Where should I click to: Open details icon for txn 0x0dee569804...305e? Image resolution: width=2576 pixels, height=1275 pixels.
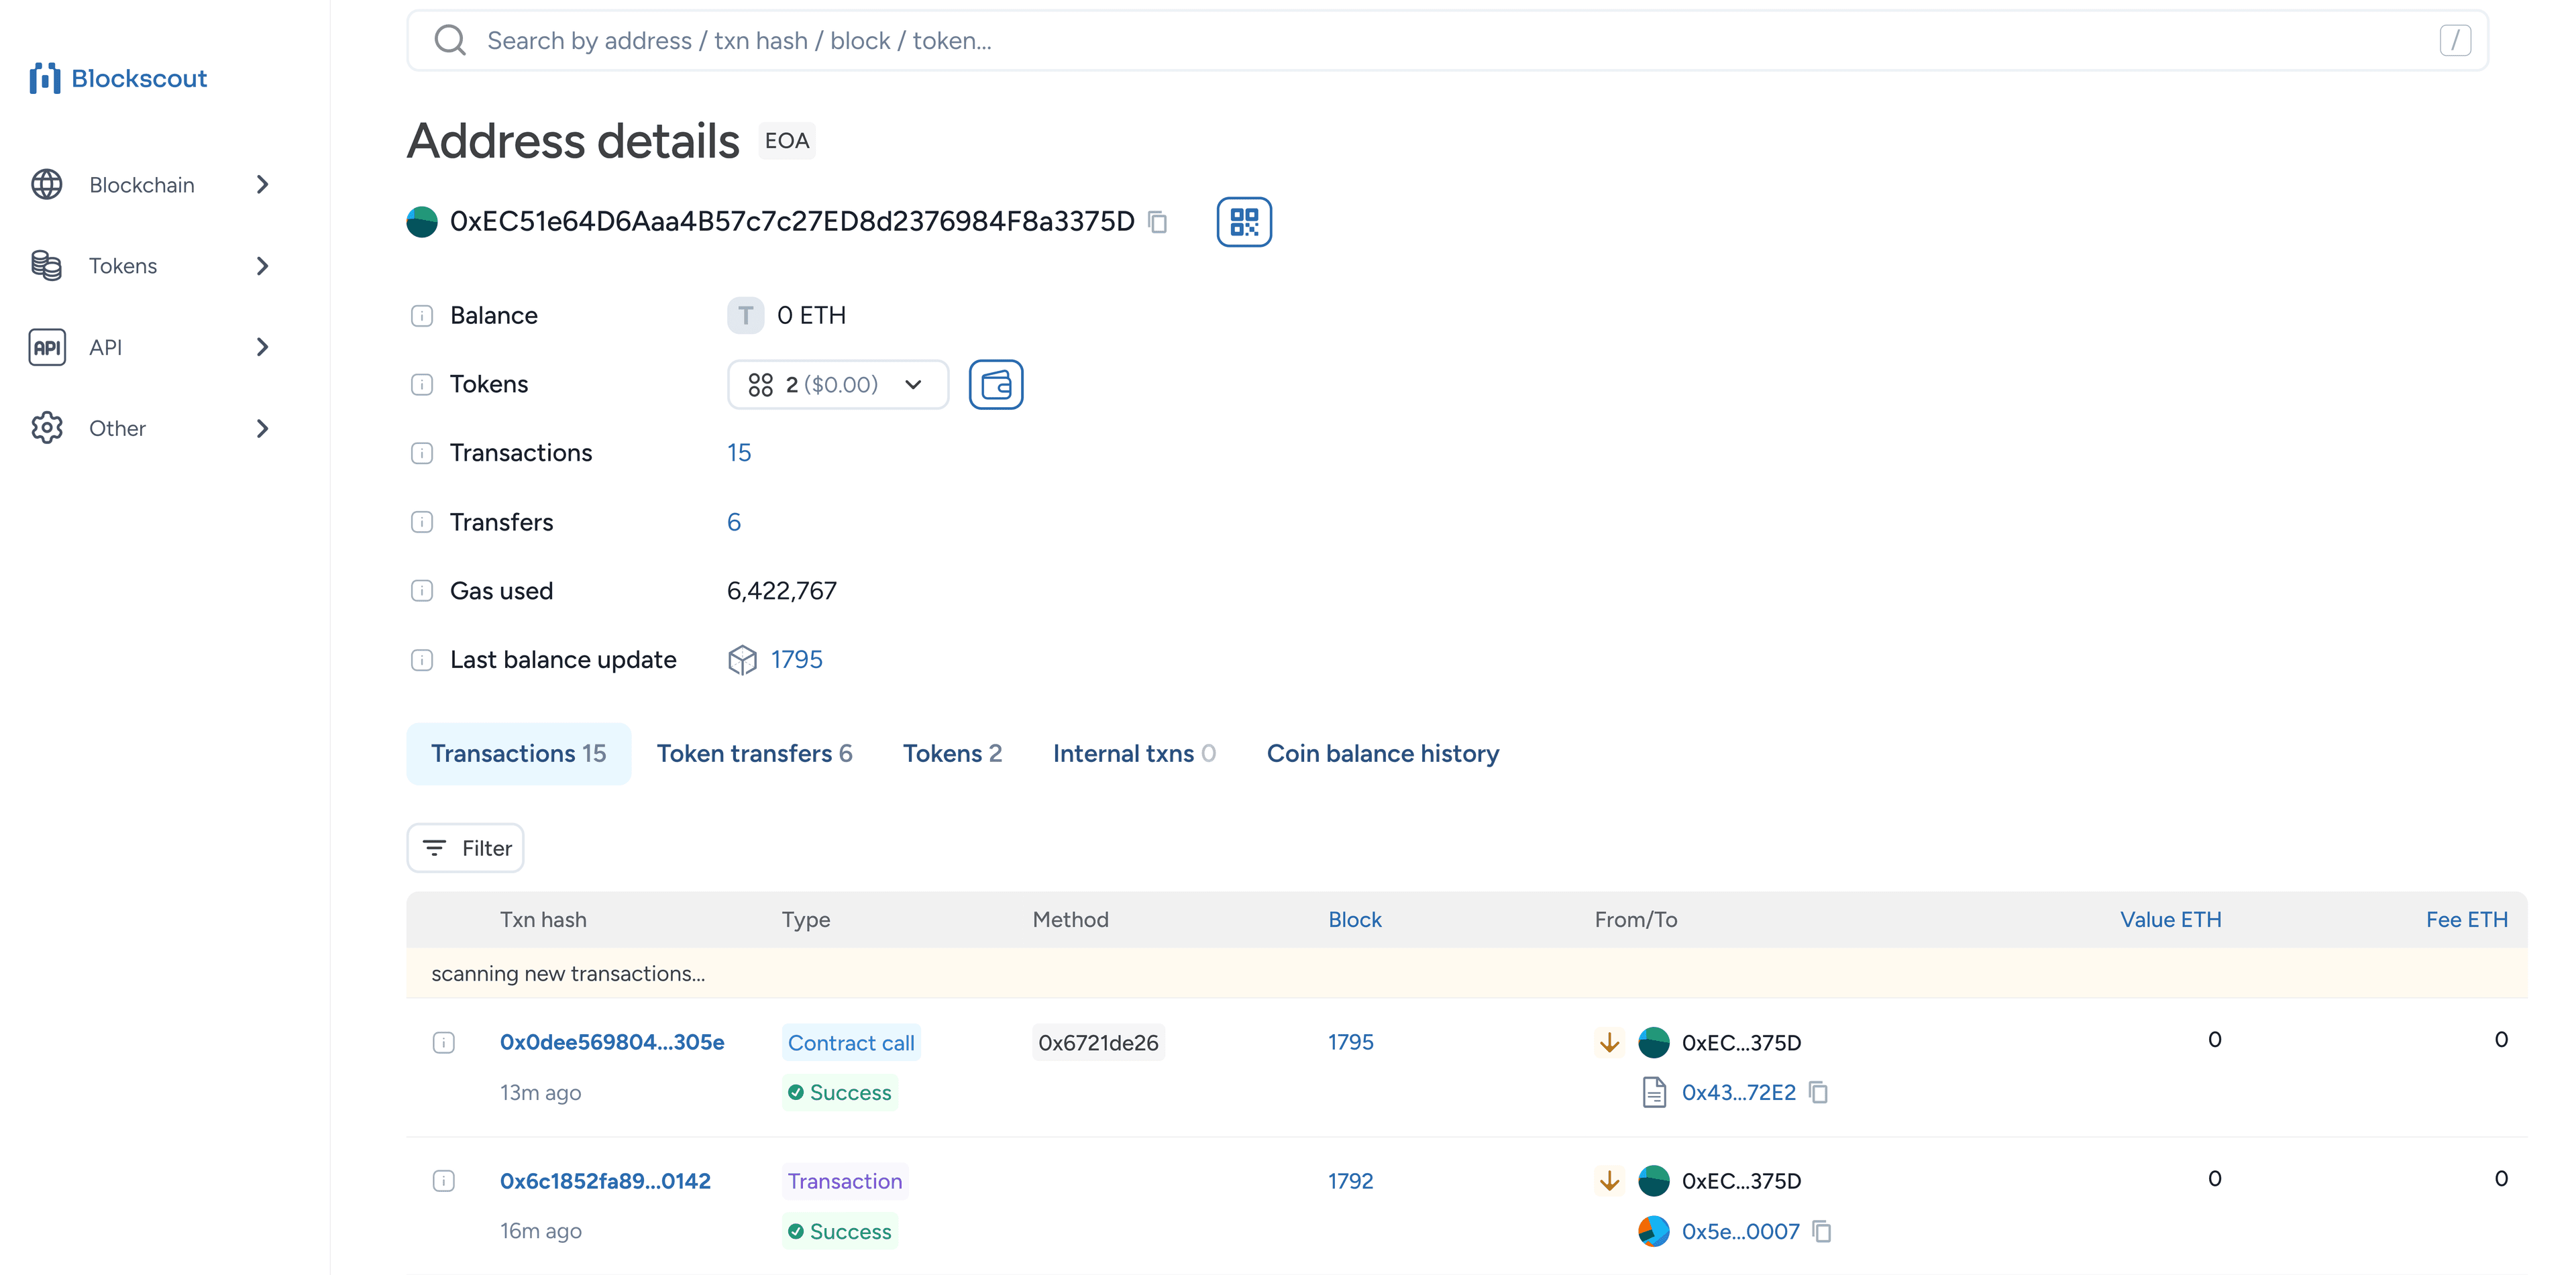444,1043
